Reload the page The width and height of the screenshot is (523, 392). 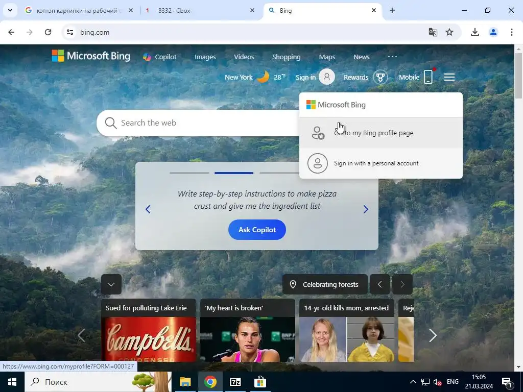pyautogui.click(x=48, y=32)
